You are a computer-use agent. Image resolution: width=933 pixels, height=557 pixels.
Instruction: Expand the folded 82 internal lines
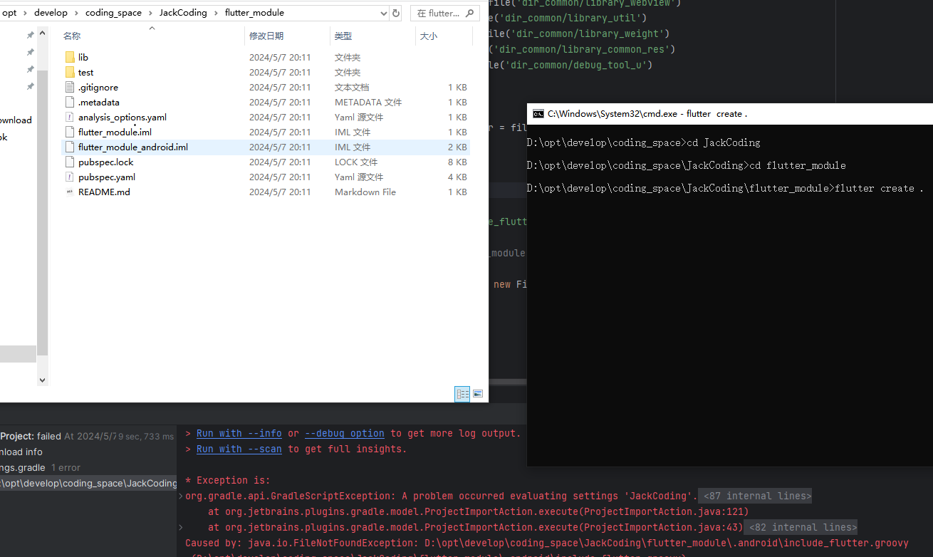click(x=801, y=527)
